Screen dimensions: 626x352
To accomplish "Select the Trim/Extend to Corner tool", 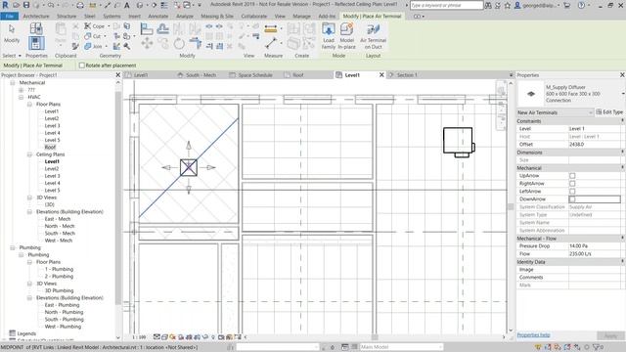I will (196, 43).
